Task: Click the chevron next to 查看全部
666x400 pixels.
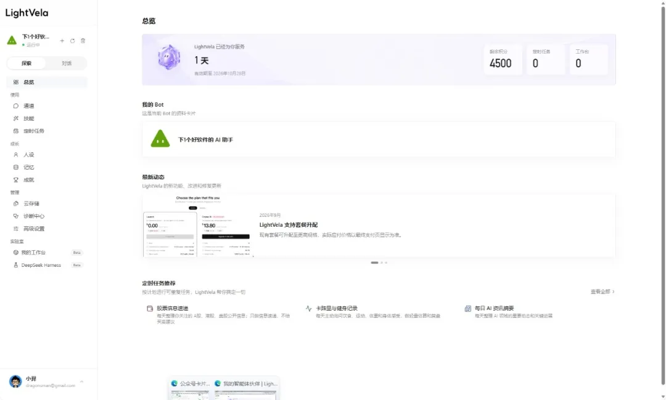Action: [x=614, y=292]
